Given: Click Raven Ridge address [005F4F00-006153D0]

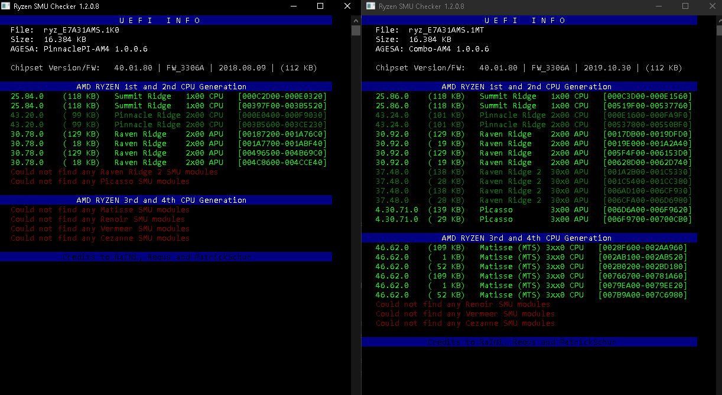Looking at the screenshot, I should 647,153.
